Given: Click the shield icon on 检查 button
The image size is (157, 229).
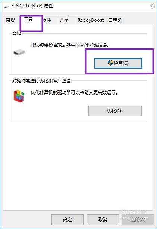Looking at the screenshot, I should [x=110, y=63].
